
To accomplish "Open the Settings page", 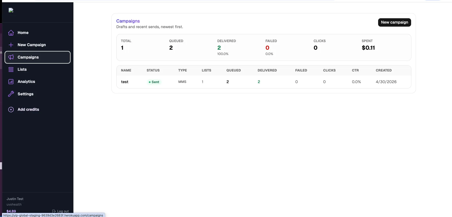I will (38, 94).
